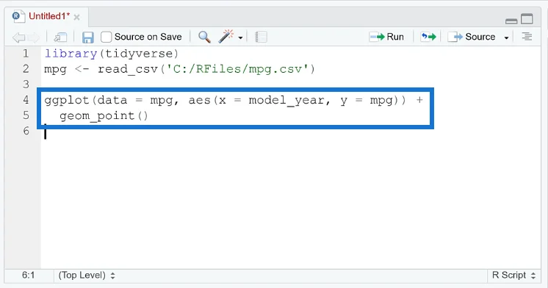Close the Untitled1 tab
548x288 pixels.
[77, 17]
